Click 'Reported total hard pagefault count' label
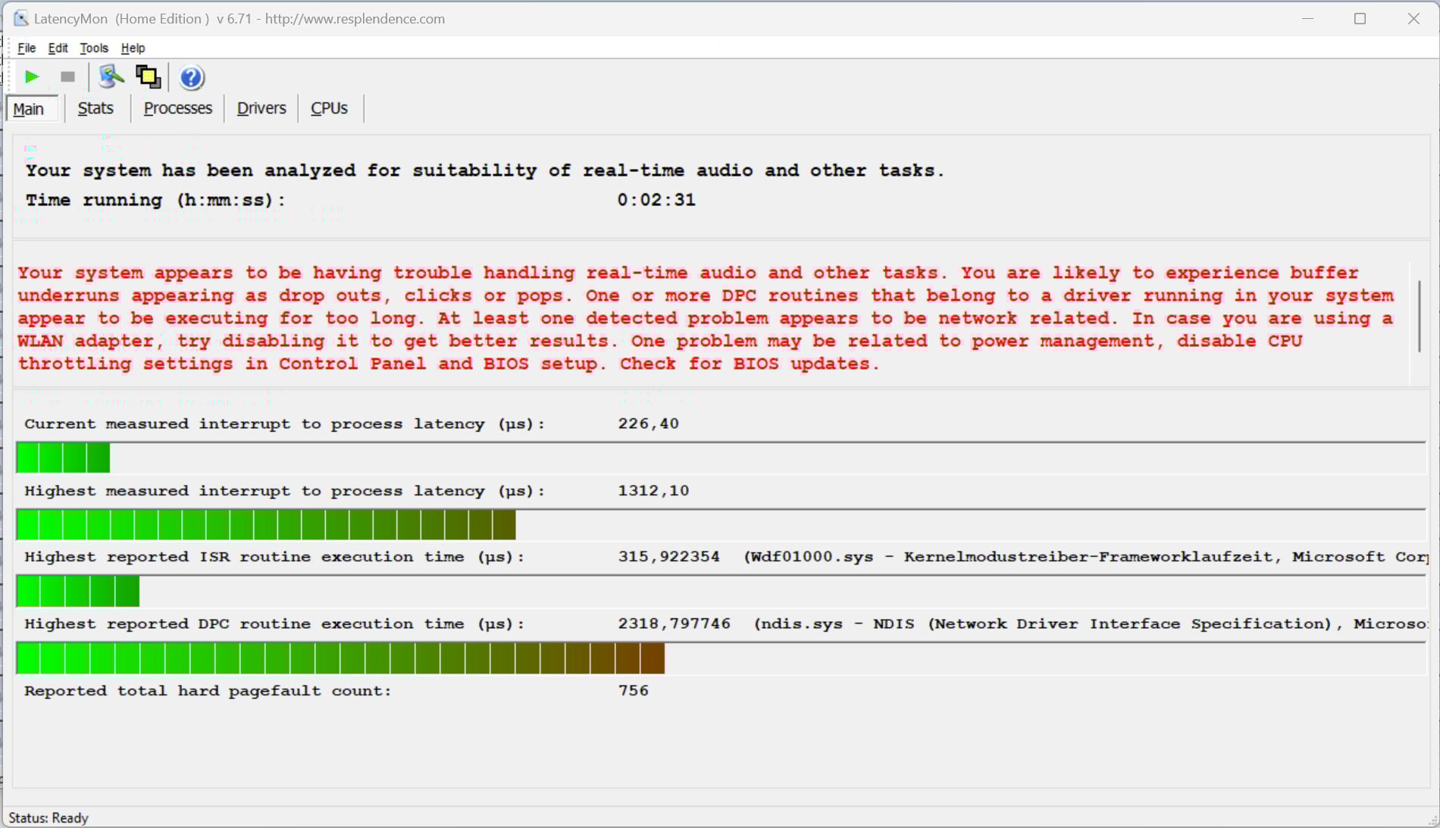The height and width of the screenshot is (828, 1440). (208, 691)
